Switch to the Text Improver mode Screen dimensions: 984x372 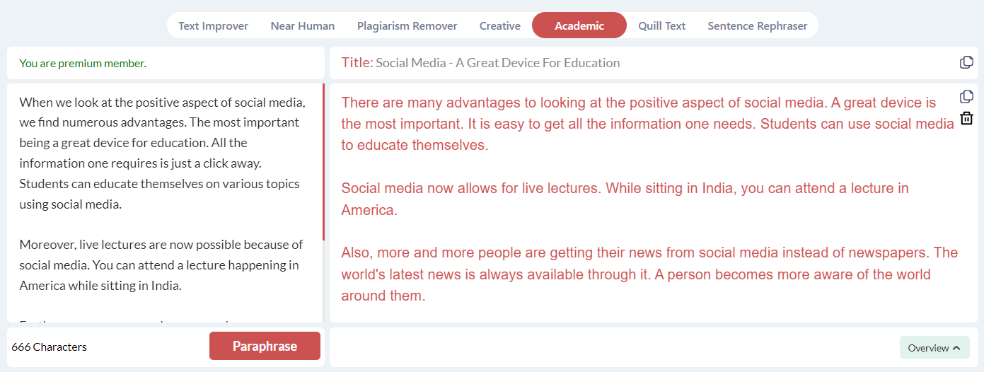pos(213,25)
